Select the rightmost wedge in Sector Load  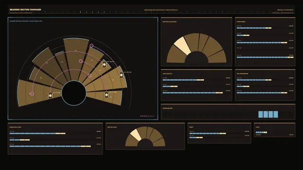160,142
